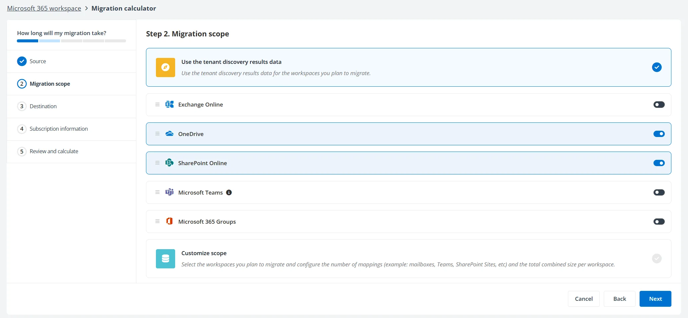Open the Microsoft 365 workspace breadcrumb link
Screen dimensions: 688x318
pyautogui.click(x=44, y=8)
